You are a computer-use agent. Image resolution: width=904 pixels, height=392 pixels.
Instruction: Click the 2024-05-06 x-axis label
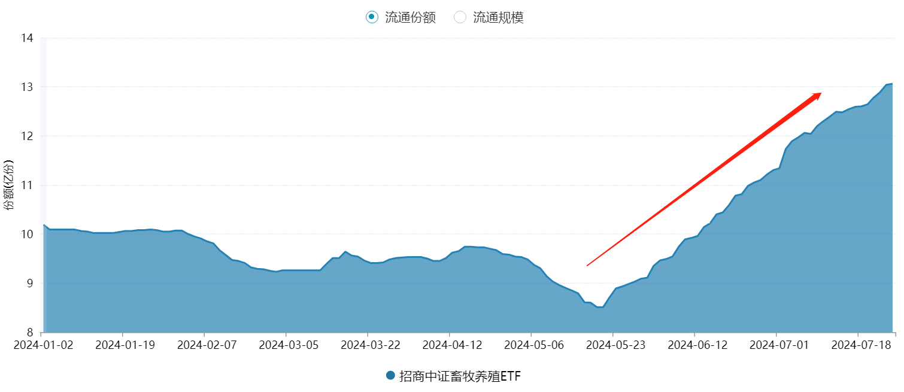coord(531,345)
